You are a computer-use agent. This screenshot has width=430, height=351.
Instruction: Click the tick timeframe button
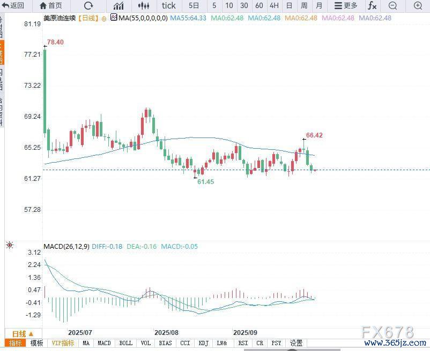(168, 6)
